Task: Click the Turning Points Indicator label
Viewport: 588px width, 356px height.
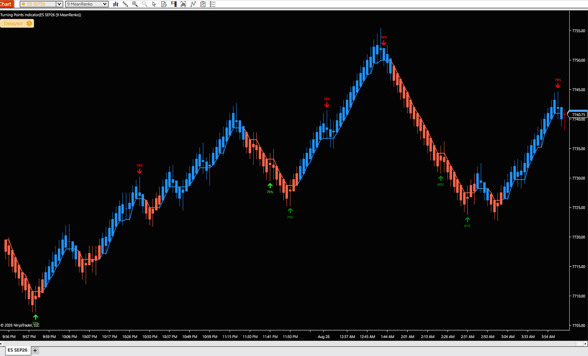Action: pyautogui.click(x=41, y=15)
